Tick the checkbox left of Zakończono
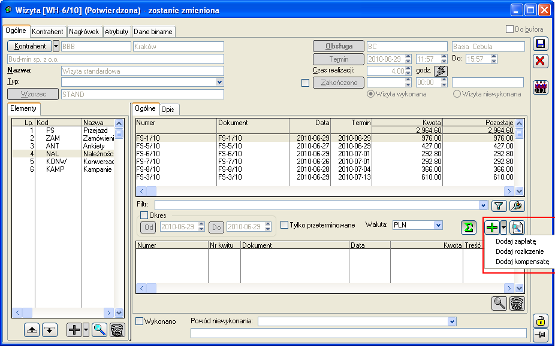 click(x=305, y=83)
